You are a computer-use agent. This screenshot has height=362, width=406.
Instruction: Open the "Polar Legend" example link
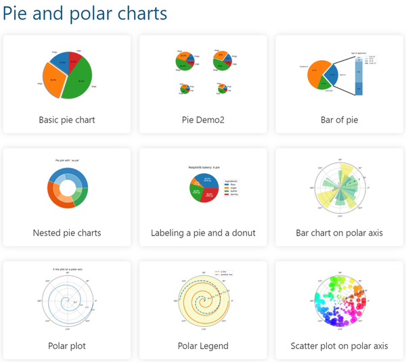(x=203, y=346)
